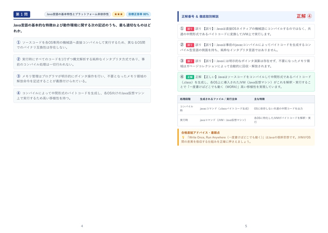The image size is (328, 233).
Task: Click the red 誤り tag in explanation ③
Action: (190, 61)
